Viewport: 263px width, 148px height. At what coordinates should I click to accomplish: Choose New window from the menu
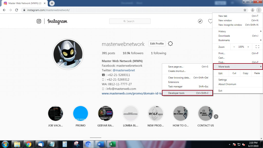click(238, 21)
